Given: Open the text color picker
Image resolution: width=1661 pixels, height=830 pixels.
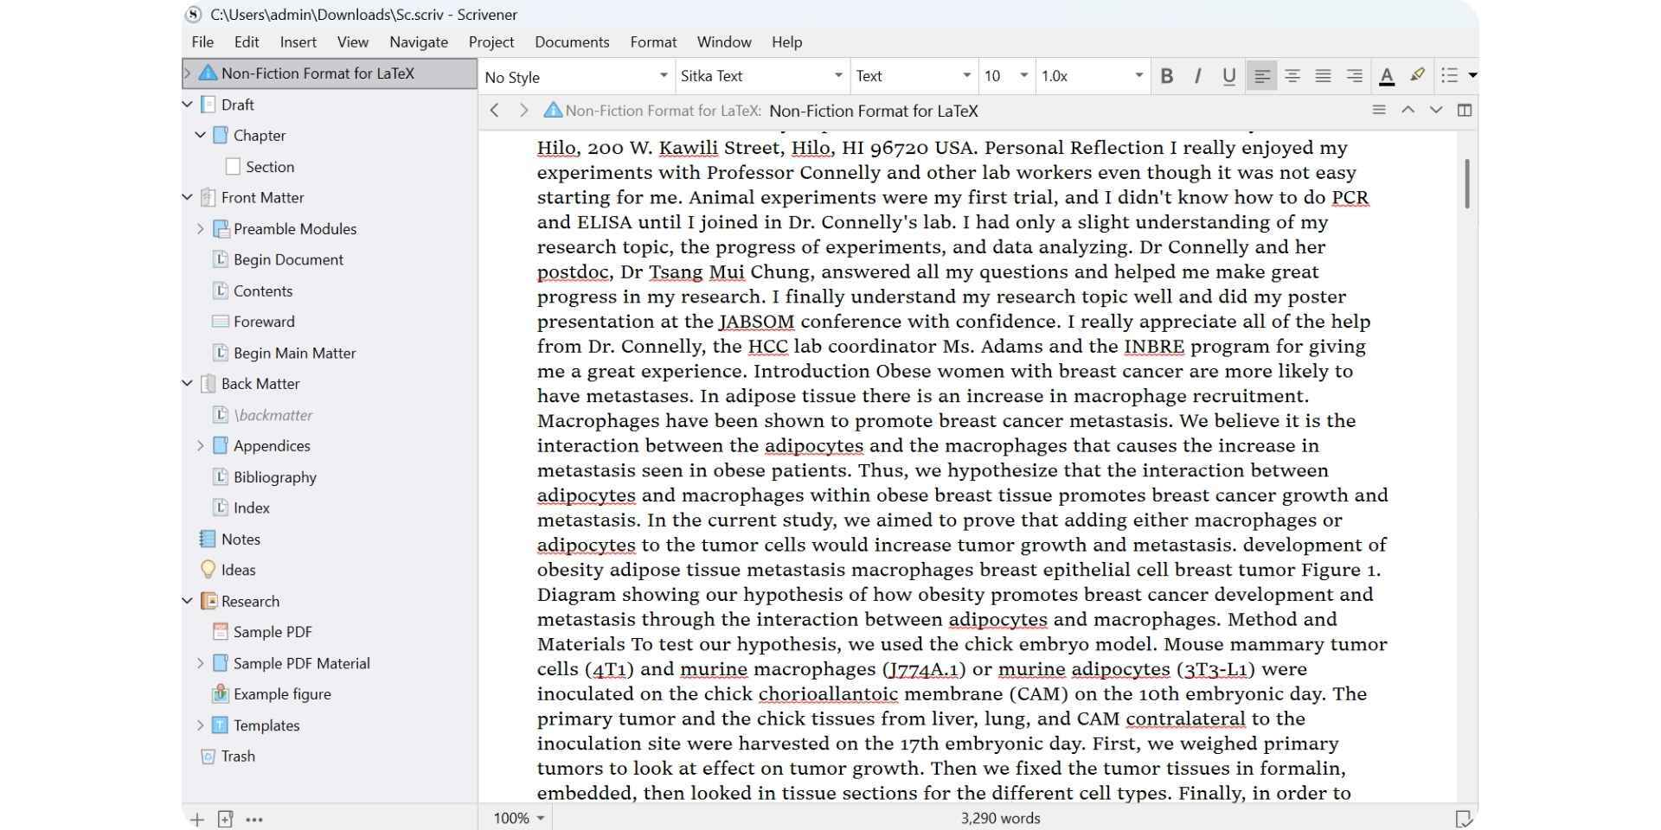Looking at the screenshot, I should [x=1387, y=76].
